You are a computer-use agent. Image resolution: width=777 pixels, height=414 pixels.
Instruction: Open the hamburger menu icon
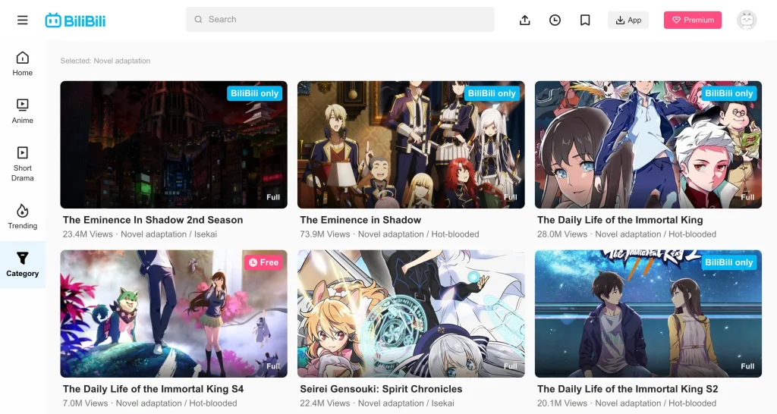pyautogui.click(x=22, y=20)
